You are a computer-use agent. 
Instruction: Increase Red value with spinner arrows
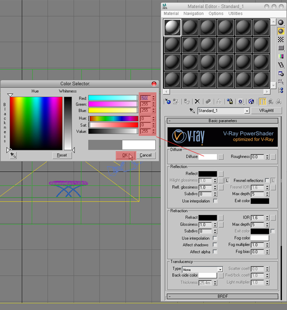point(154,97)
